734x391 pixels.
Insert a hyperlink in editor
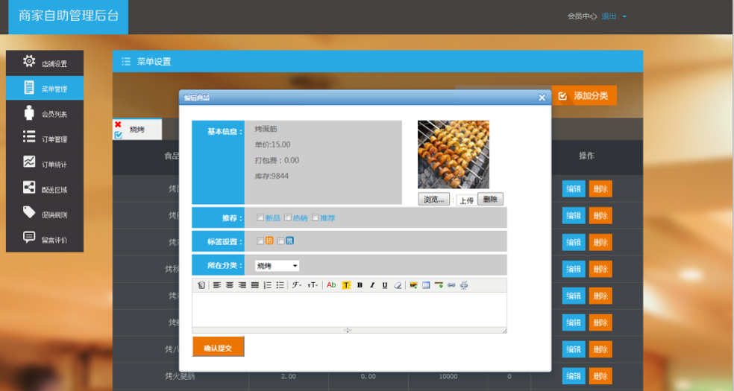click(451, 285)
